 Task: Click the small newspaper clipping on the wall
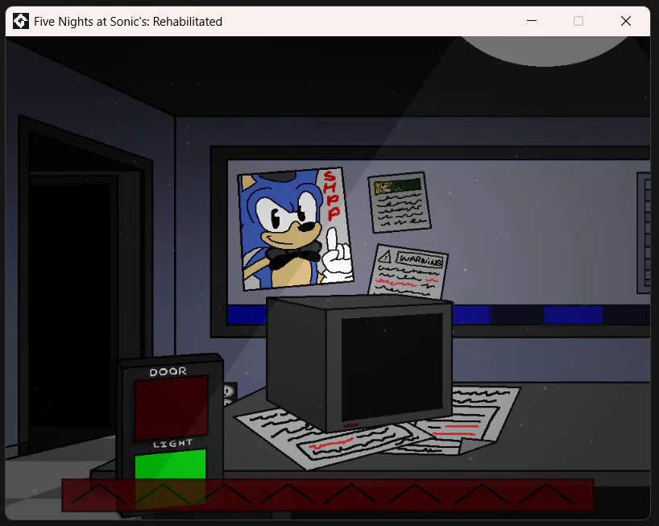(400, 202)
